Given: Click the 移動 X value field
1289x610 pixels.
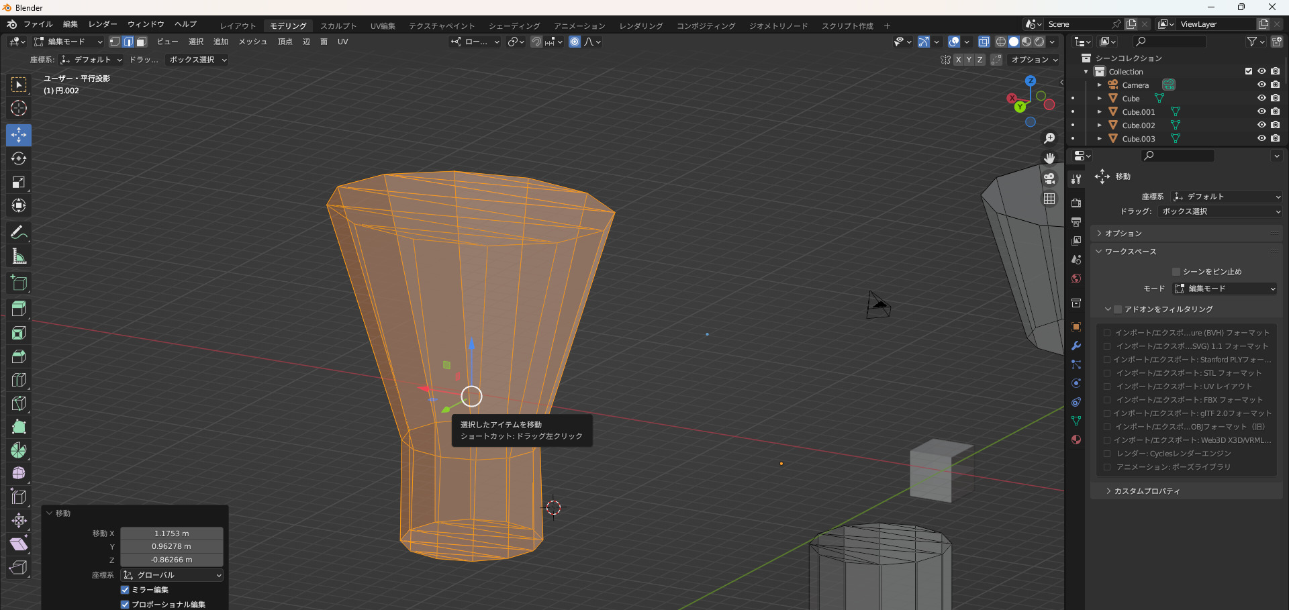Looking at the screenshot, I should pyautogui.click(x=172, y=533).
